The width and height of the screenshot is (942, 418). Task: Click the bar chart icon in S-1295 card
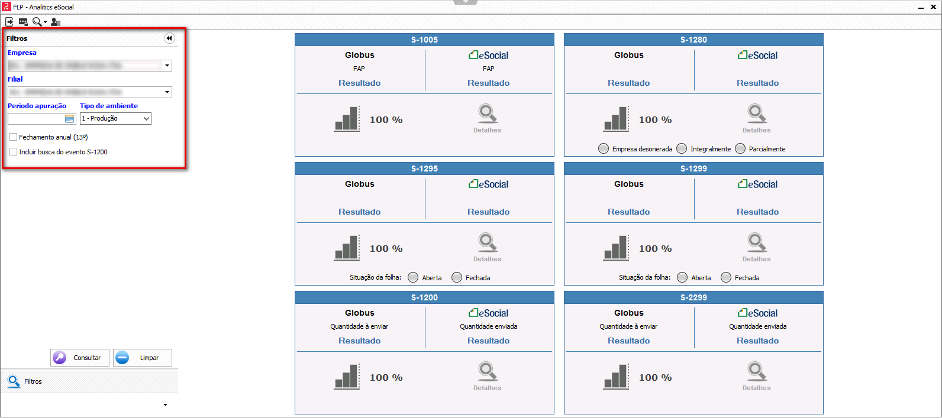(347, 248)
